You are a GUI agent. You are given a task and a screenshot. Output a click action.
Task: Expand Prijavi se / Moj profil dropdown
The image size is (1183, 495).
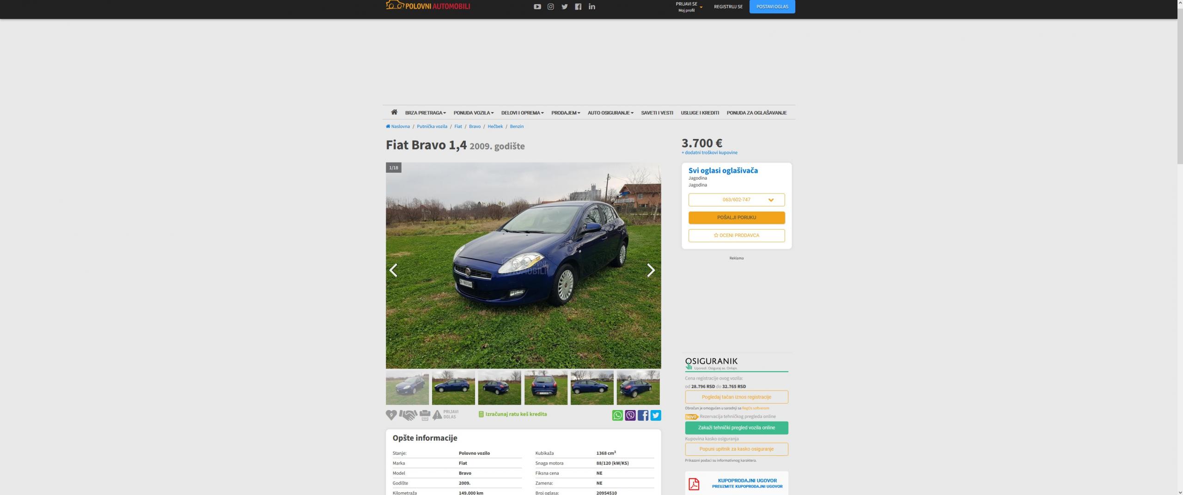(689, 7)
